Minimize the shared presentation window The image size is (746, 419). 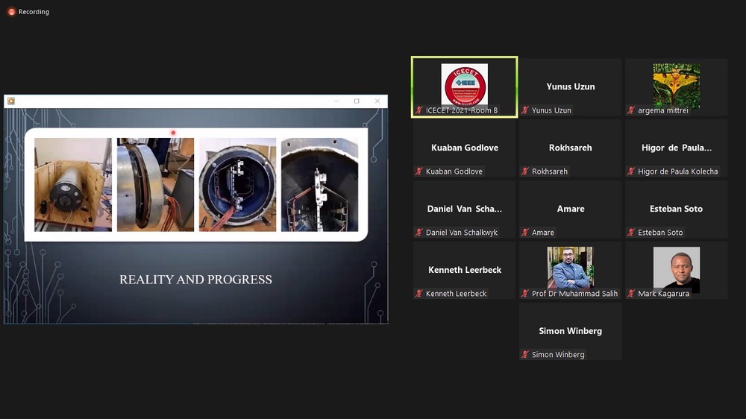pyautogui.click(x=336, y=101)
